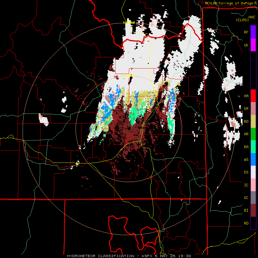Image resolution: width=258 pixels, height=258 pixels.
Task: Click the blue WS legend swatch
Action: click(x=253, y=159)
